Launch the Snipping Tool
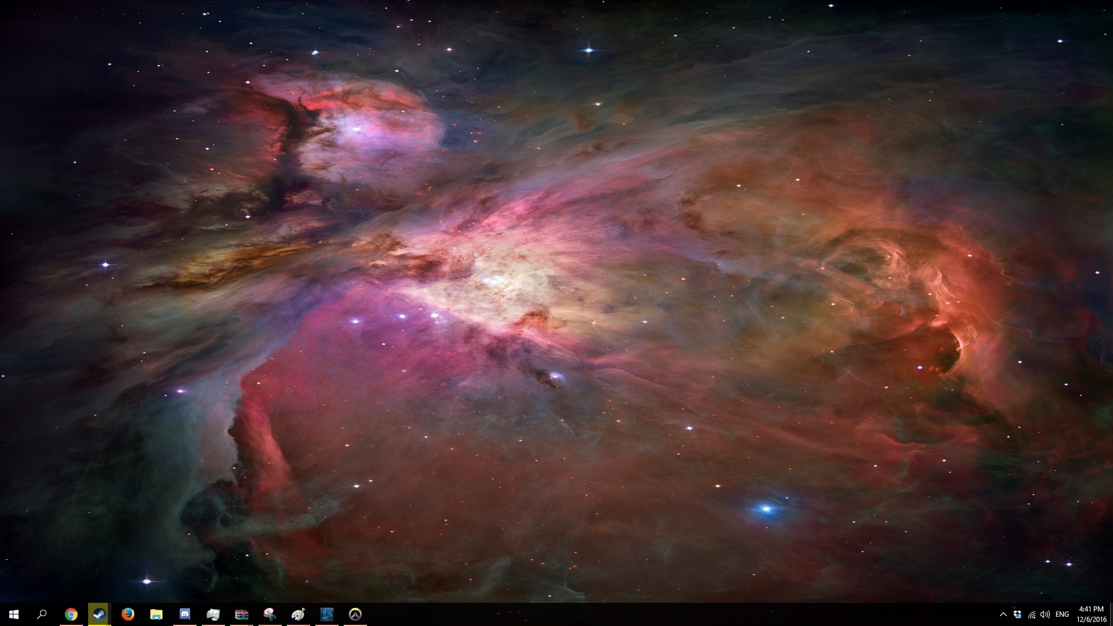This screenshot has width=1113, height=626. pos(270,614)
